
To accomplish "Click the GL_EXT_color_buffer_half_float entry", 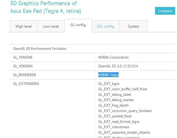I will tap(123, 89).
